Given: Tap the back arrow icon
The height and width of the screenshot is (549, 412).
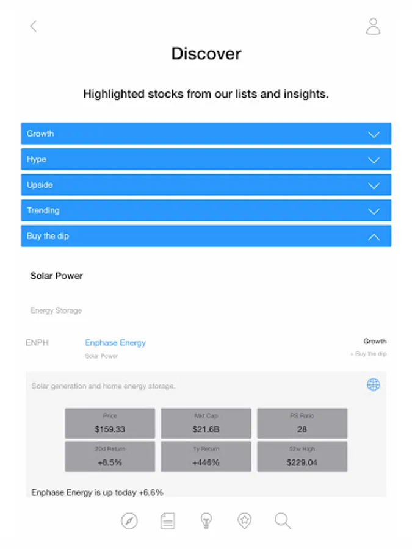Looking at the screenshot, I should [x=34, y=26].
